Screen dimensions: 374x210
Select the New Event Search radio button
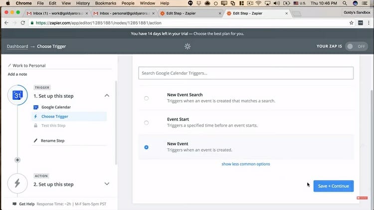[x=146, y=98]
